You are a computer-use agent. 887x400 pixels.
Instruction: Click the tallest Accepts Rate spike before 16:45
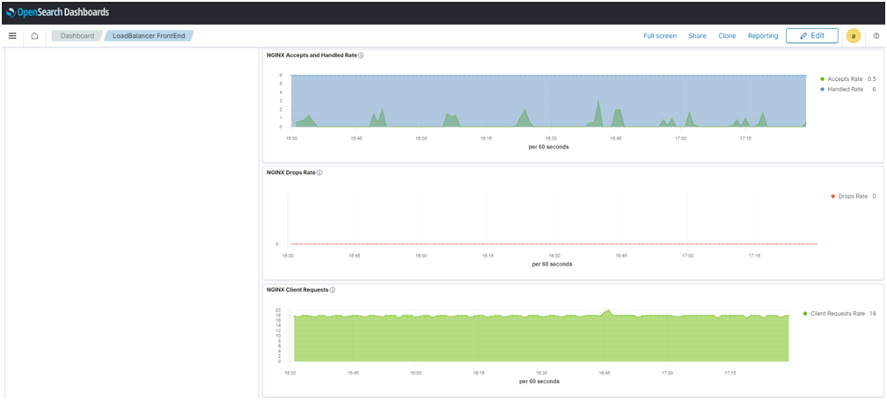(x=598, y=102)
